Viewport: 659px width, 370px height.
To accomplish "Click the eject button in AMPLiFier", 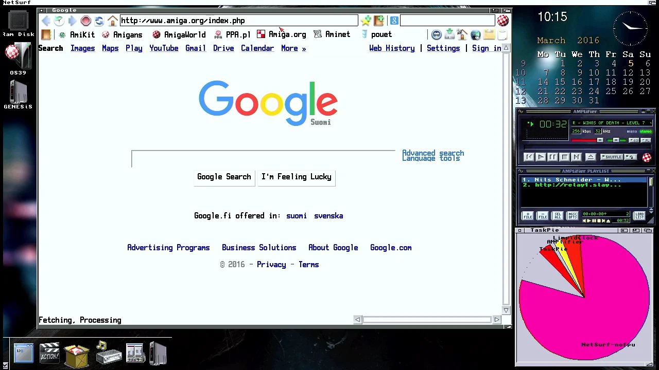I will coord(591,157).
